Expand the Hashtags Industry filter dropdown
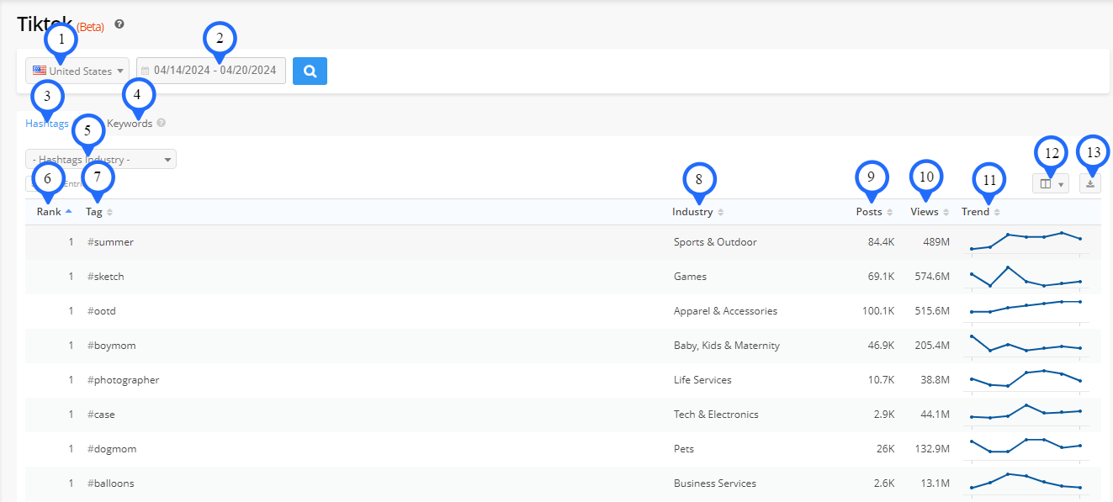Viewport: 1113px width, 502px height. click(x=101, y=159)
